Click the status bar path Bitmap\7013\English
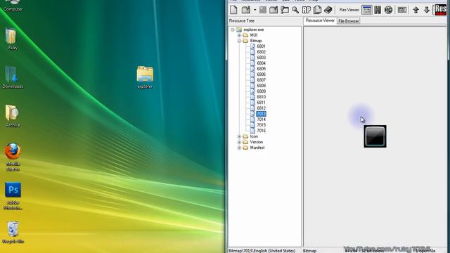The image size is (450, 253). click(x=262, y=251)
